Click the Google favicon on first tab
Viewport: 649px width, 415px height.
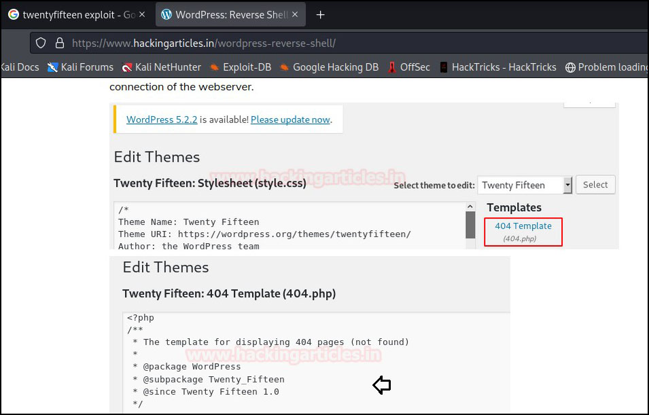[x=13, y=14]
